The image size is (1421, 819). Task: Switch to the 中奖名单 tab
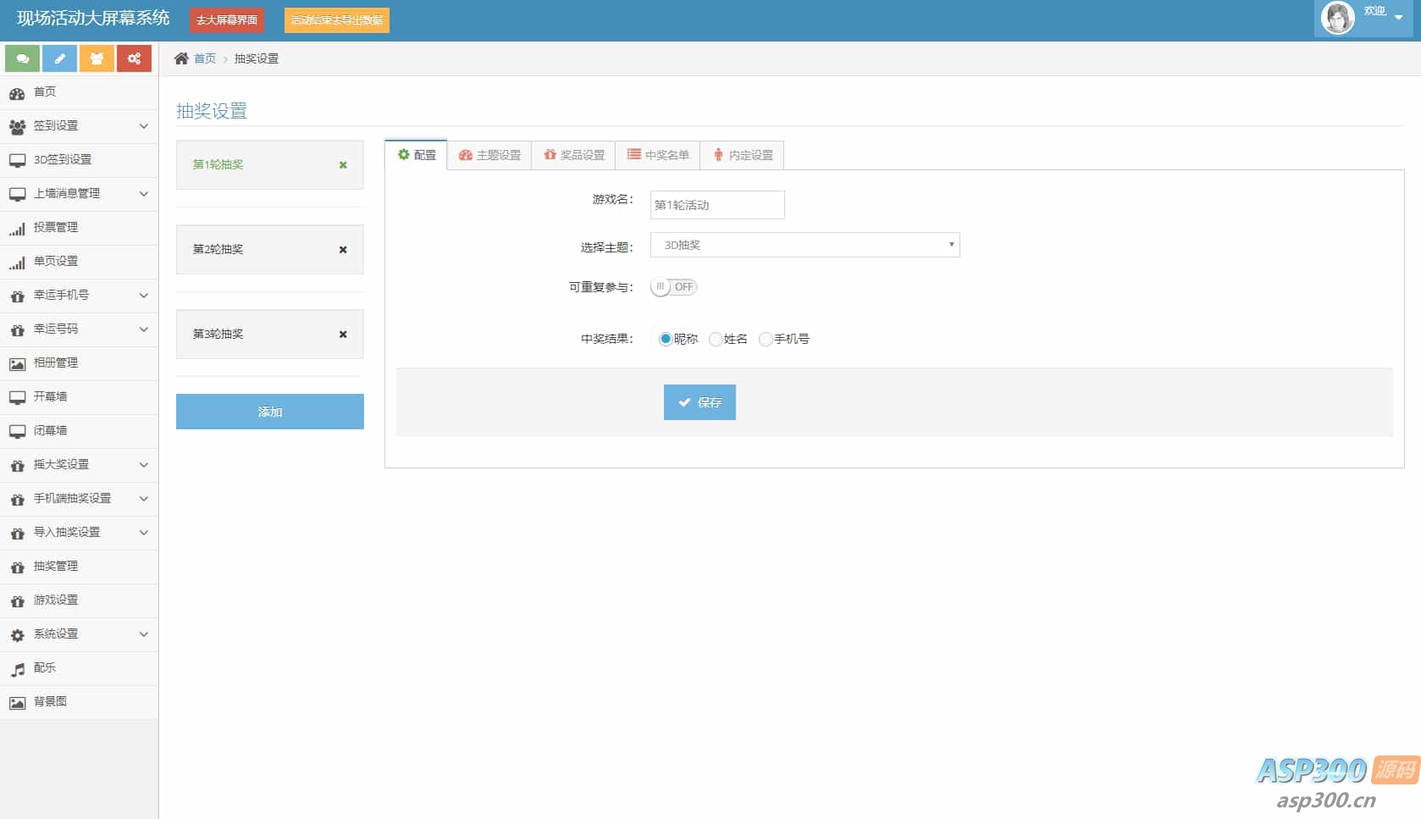click(658, 155)
